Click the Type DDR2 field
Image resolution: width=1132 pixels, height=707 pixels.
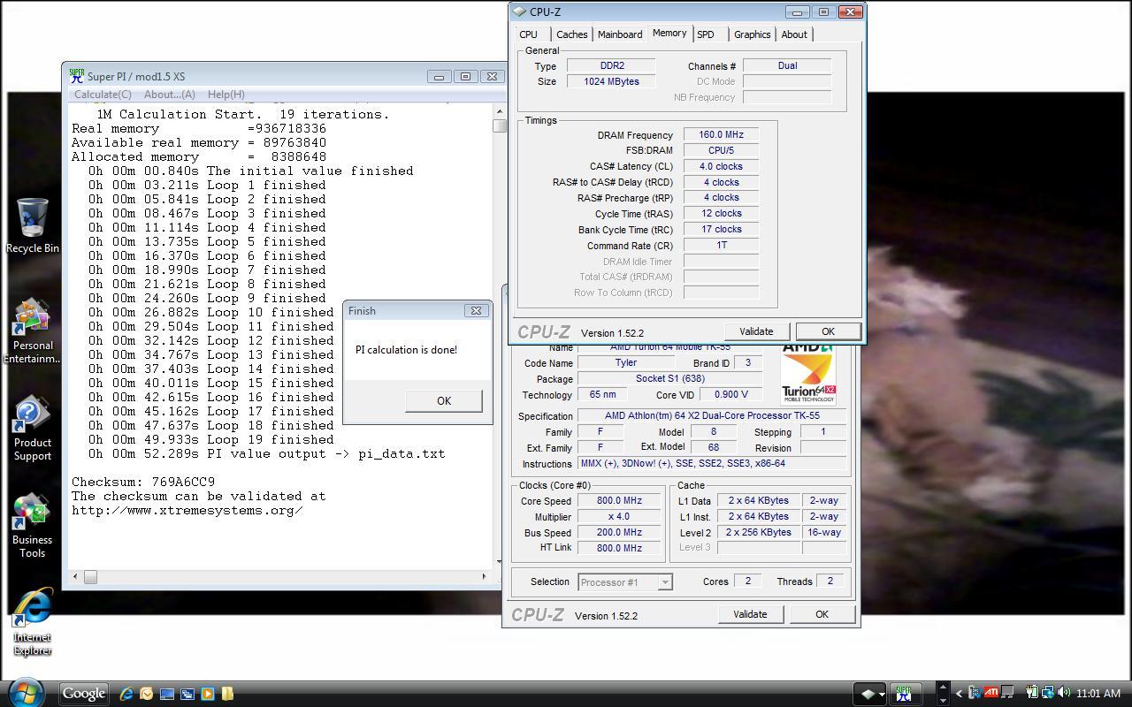611,65
